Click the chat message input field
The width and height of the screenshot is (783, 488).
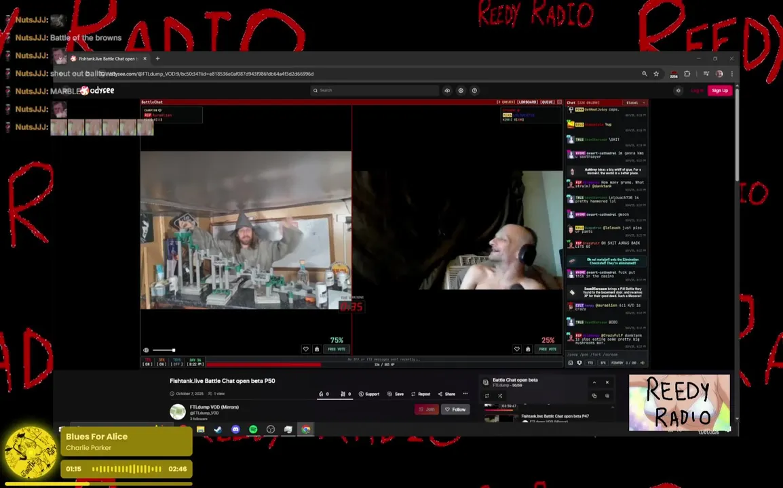point(606,354)
